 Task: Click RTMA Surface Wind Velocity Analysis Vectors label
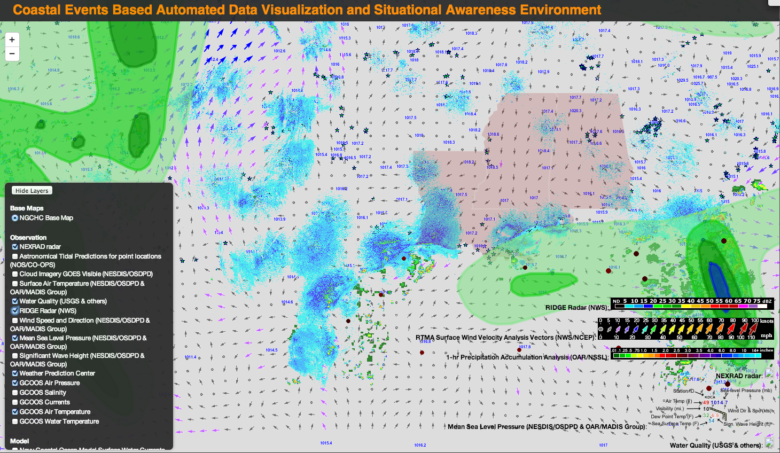505,338
